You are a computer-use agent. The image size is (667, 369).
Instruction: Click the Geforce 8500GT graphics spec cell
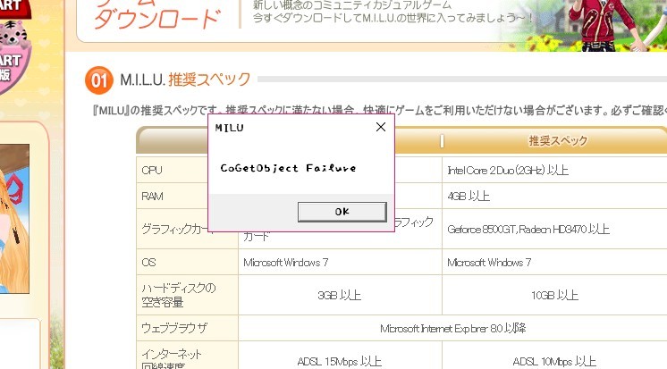coord(528,229)
